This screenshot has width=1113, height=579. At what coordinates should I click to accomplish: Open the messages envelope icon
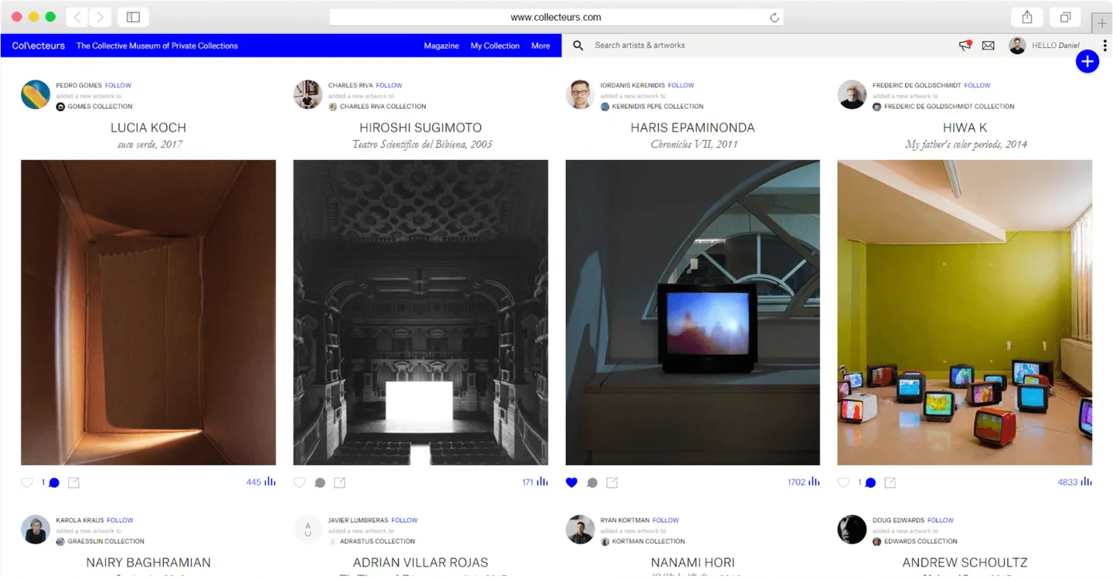click(x=989, y=46)
